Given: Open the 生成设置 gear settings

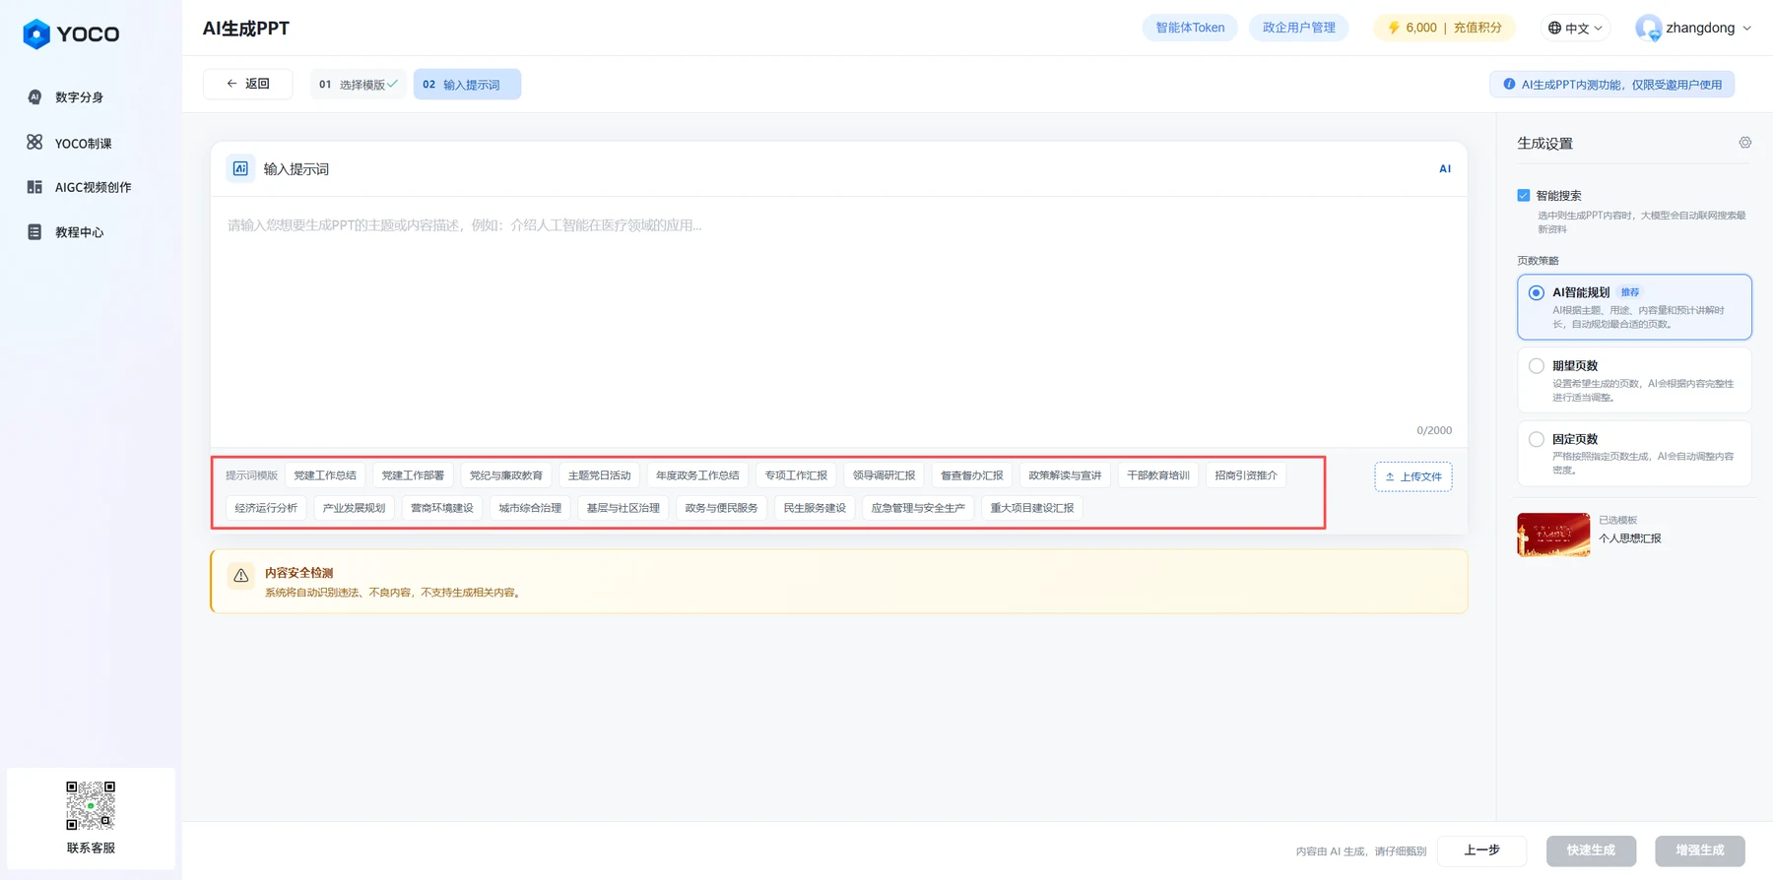Looking at the screenshot, I should point(1744,143).
